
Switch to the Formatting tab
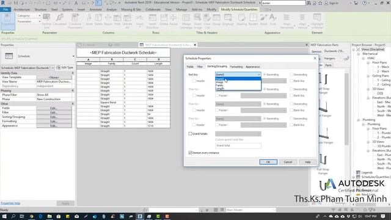tap(236, 67)
